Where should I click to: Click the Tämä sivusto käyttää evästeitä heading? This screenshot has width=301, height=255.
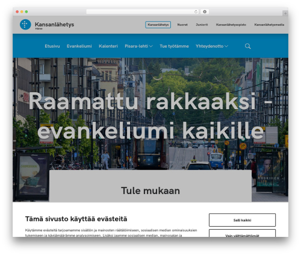pyautogui.click(x=76, y=219)
